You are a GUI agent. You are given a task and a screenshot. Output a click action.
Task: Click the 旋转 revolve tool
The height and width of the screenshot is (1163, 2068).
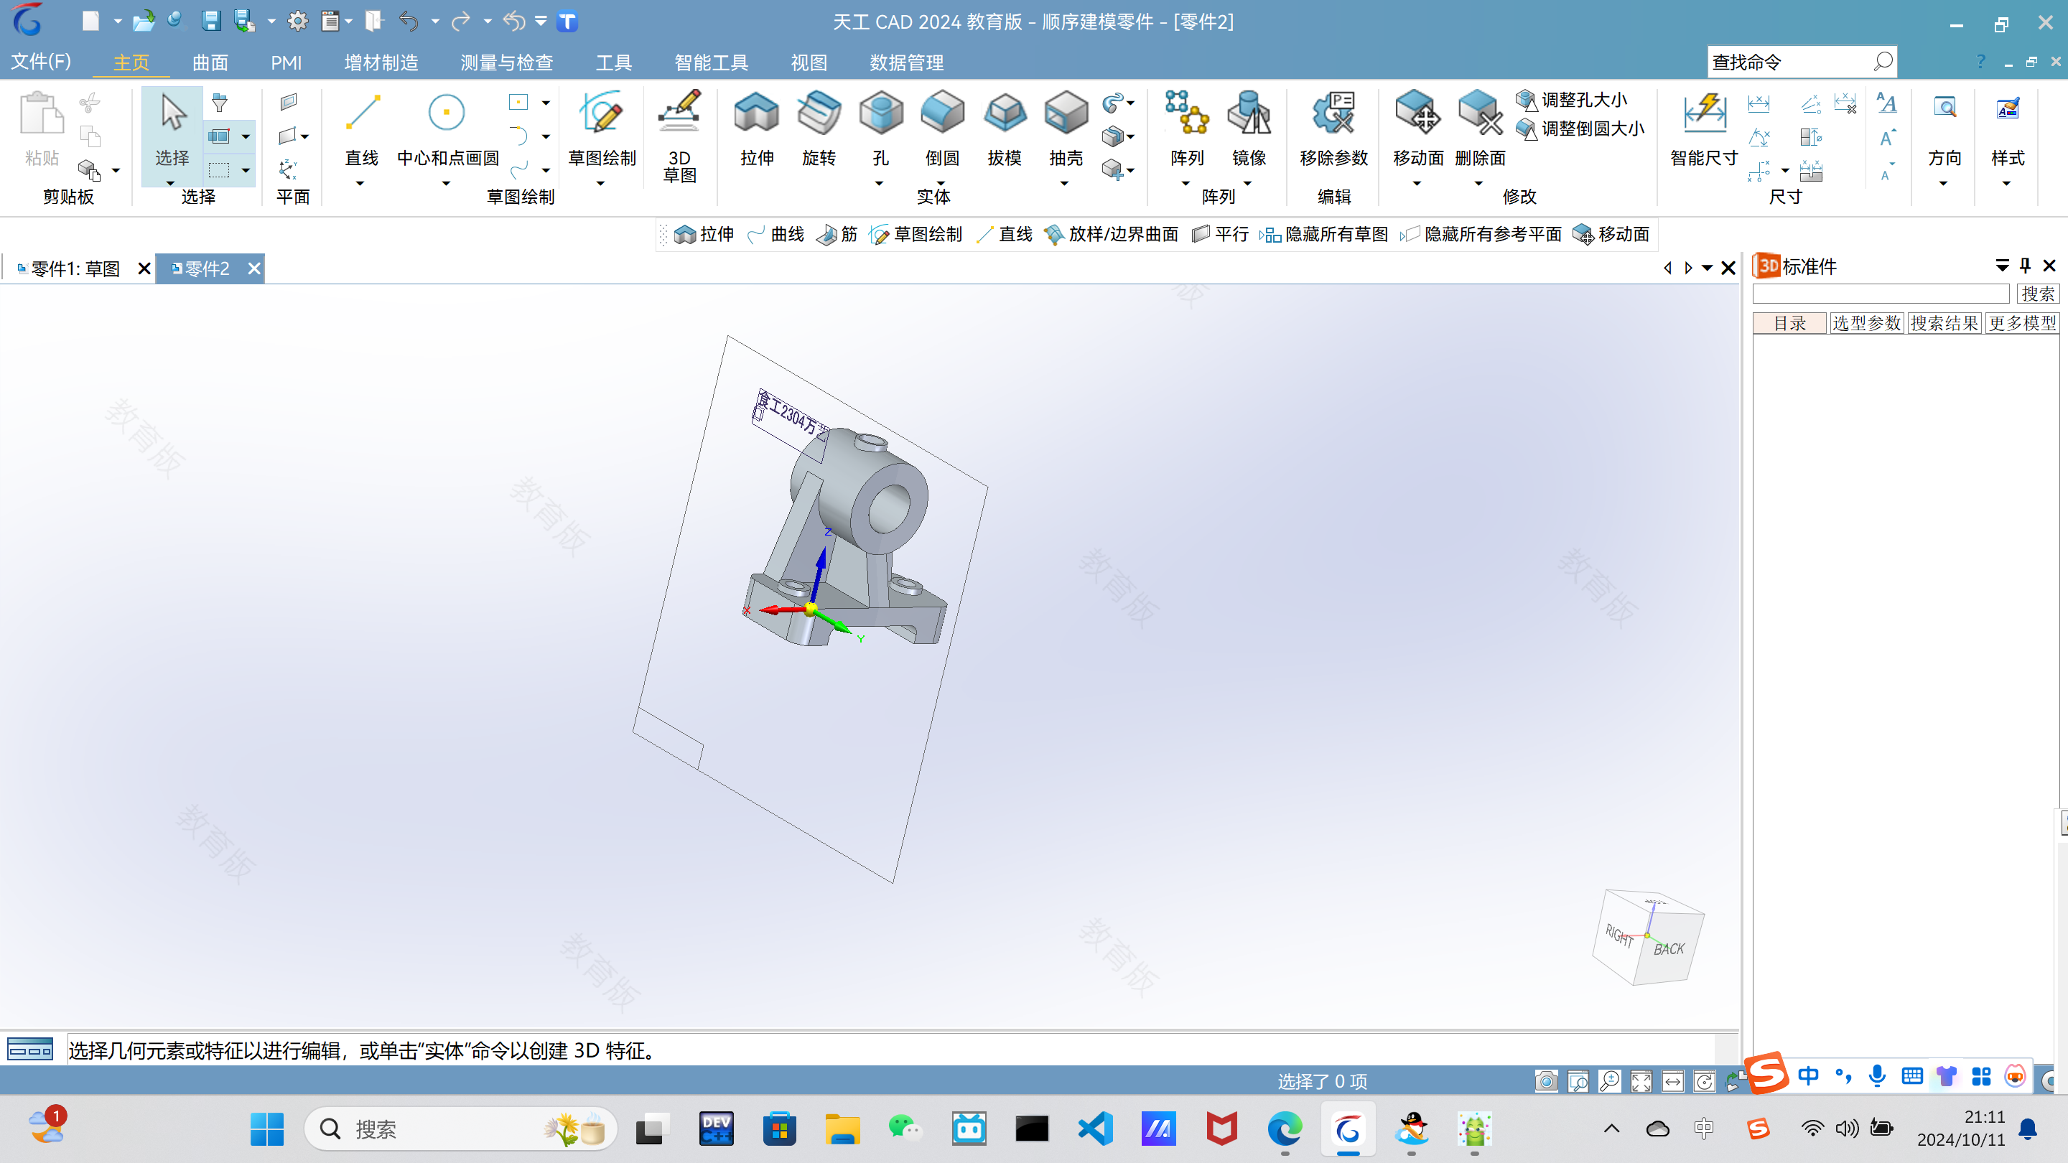tap(818, 129)
